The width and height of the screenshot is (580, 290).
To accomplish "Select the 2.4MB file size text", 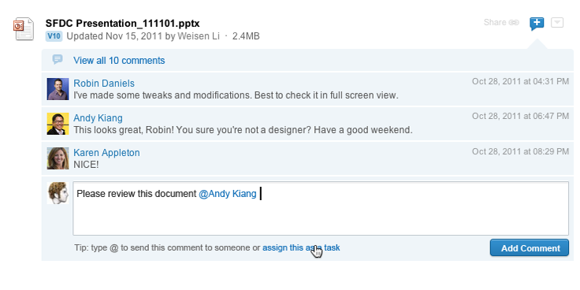I will [x=246, y=36].
